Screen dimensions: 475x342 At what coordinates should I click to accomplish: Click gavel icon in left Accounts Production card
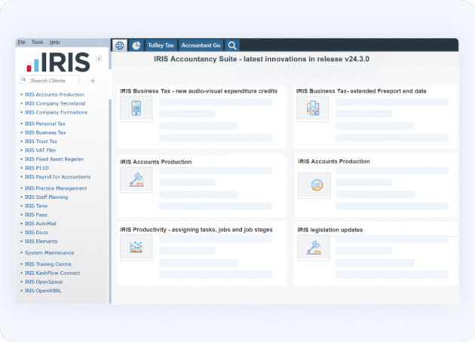136,180
